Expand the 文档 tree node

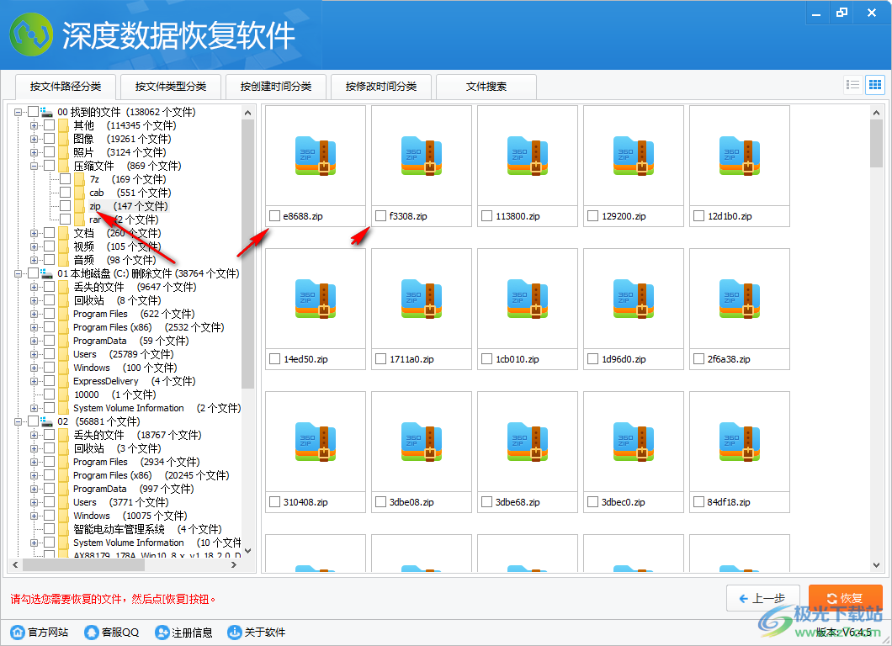(x=35, y=233)
